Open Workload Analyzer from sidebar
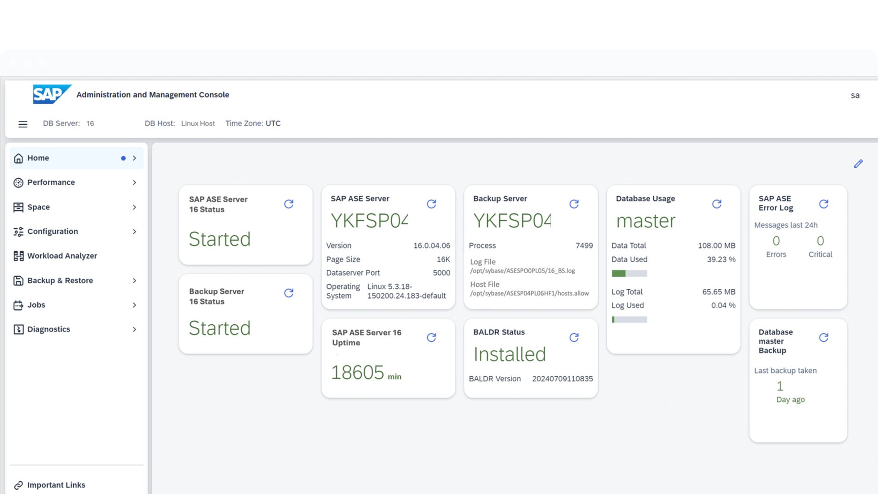The image size is (878, 494). (x=62, y=256)
